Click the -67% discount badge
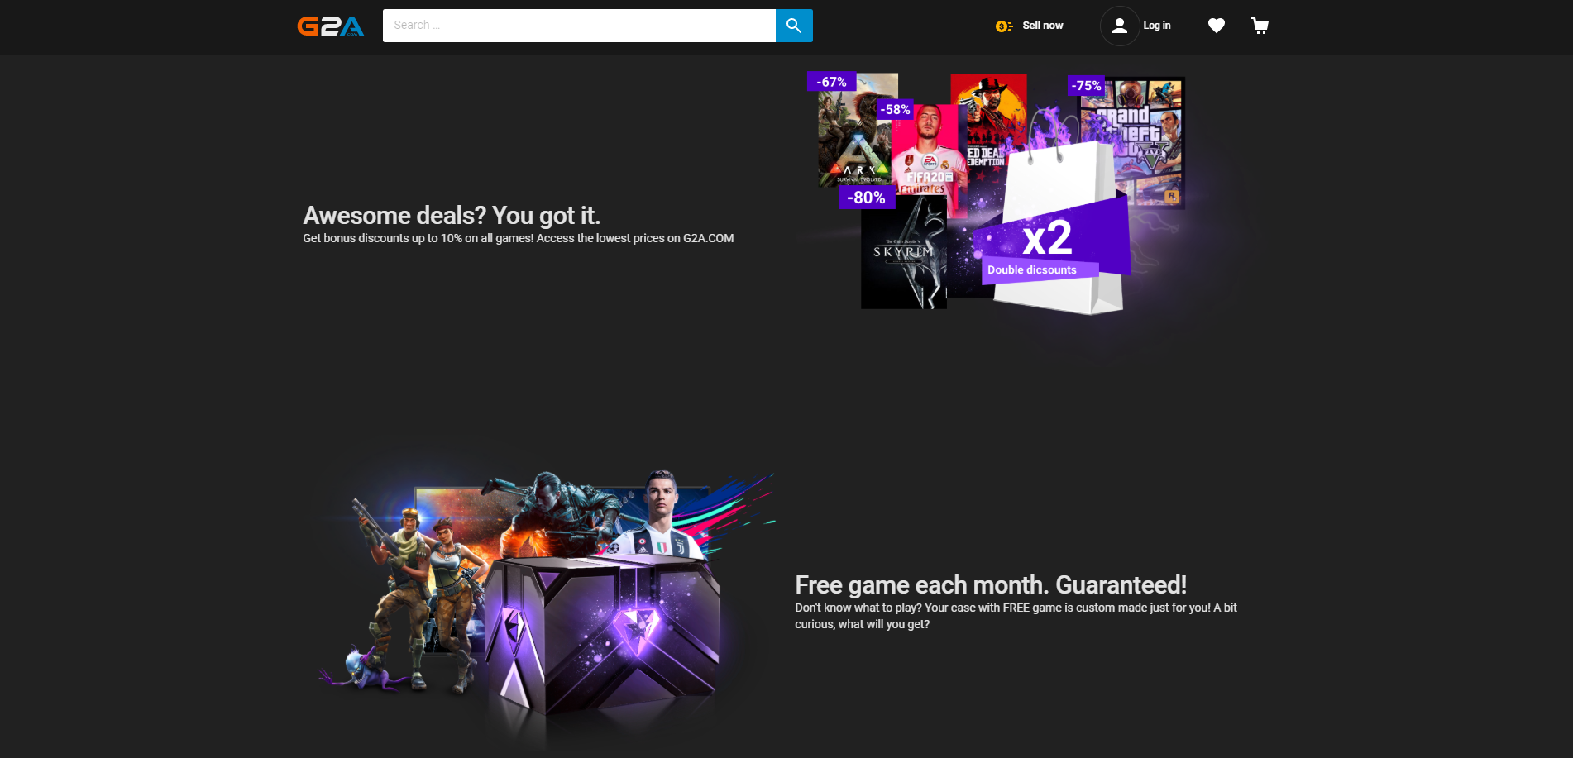 (x=831, y=82)
